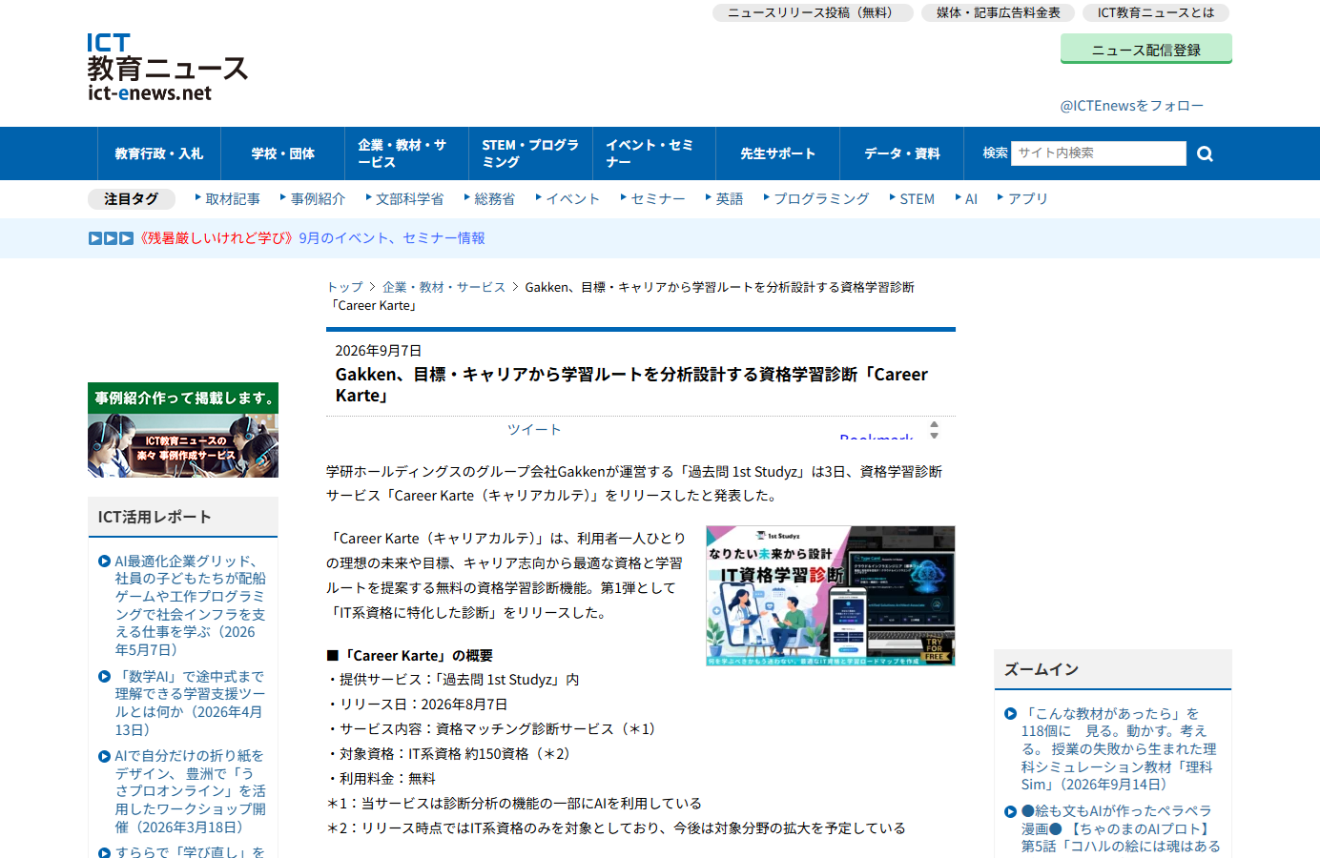Open AIで自分だけの折り紙をデザイン report link
Image resolution: width=1320 pixels, height=858 pixels.
click(x=190, y=791)
